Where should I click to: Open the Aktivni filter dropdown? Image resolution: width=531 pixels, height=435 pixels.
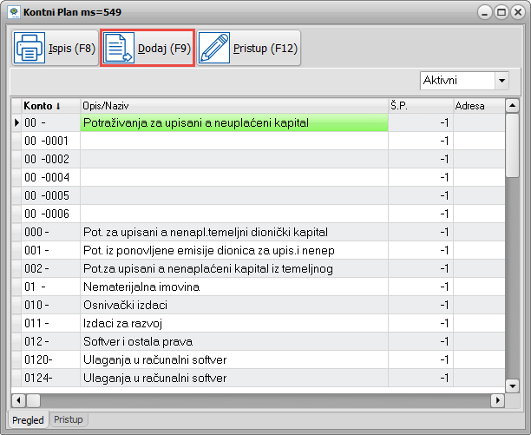pyautogui.click(x=501, y=81)
